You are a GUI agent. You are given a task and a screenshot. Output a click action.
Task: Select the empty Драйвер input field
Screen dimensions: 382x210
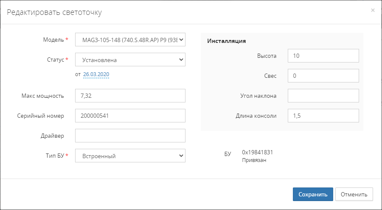point(130,136)
